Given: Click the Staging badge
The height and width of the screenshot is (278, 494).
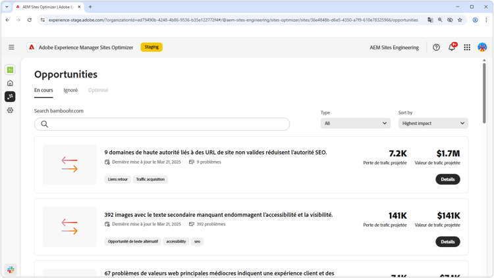Looking at the screenshot, I should tap(151, 47).
